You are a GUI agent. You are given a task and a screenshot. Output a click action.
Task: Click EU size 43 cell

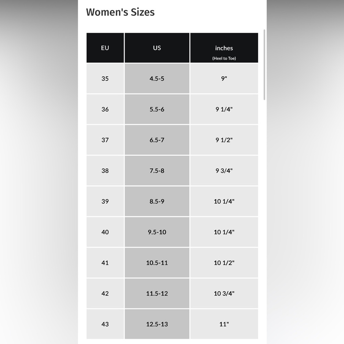(x=105, y=324)
